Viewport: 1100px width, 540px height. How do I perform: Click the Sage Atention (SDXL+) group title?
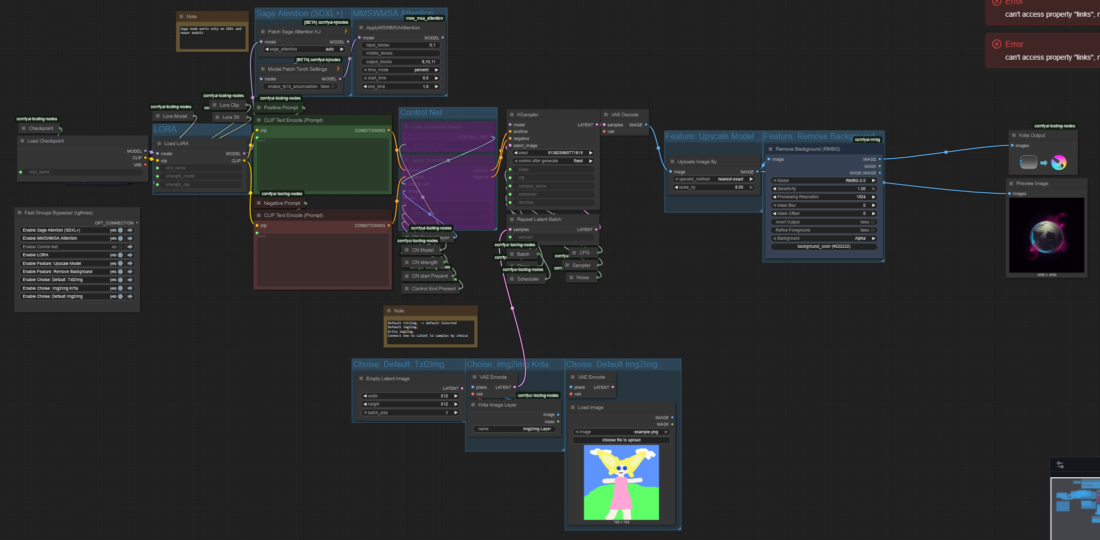point(299,14)
